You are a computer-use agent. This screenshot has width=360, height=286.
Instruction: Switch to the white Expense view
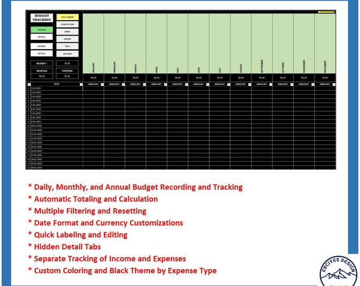[41, 46]
